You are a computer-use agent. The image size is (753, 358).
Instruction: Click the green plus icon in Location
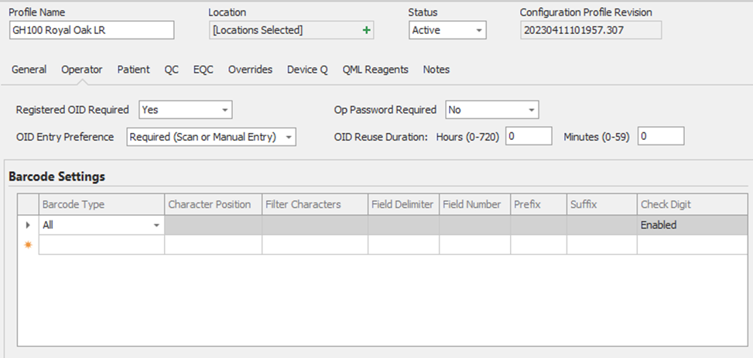(x=367, y=30)
